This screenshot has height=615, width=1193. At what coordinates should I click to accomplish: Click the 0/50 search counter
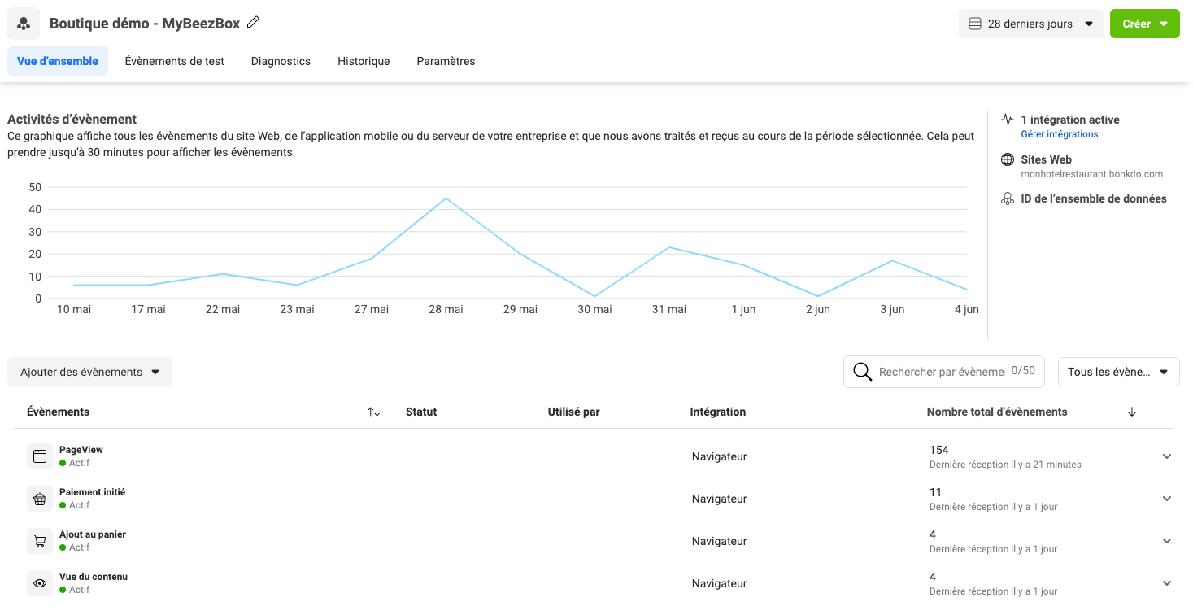(x=1023, y=371)
